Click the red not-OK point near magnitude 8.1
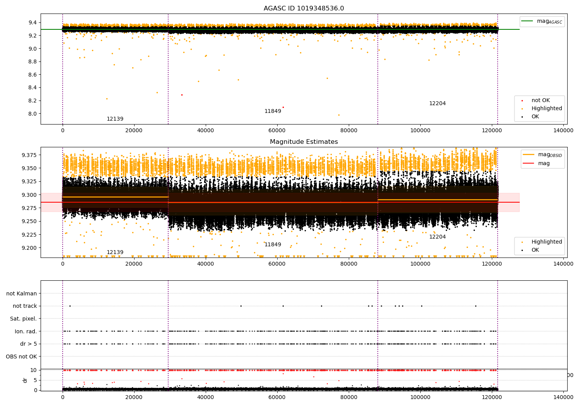The height and width of the screenshot is (406, 580). [283, 107]
